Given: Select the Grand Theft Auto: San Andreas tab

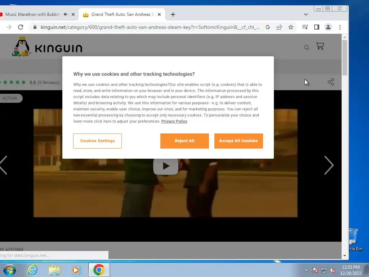Looking at the screenshot, I should (121, 14).
